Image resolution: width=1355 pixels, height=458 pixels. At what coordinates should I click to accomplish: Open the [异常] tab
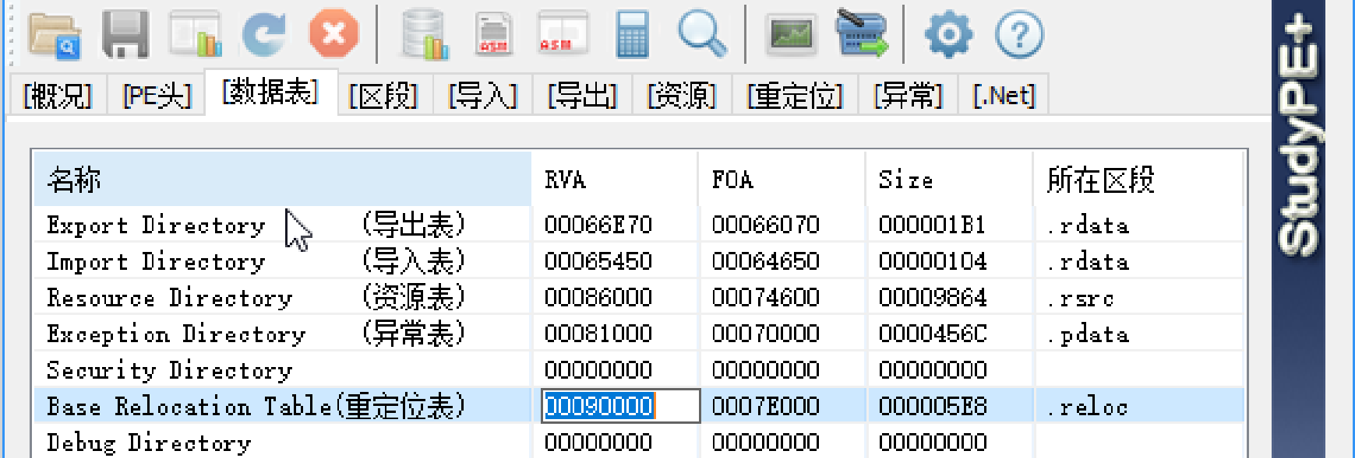click(908, 96)
